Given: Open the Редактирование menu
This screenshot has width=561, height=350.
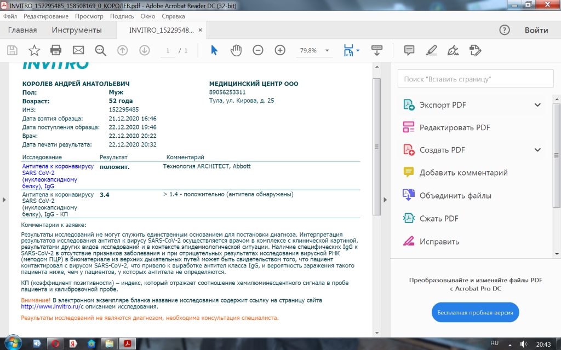Looking at the screenshot, I should point(45,16).
